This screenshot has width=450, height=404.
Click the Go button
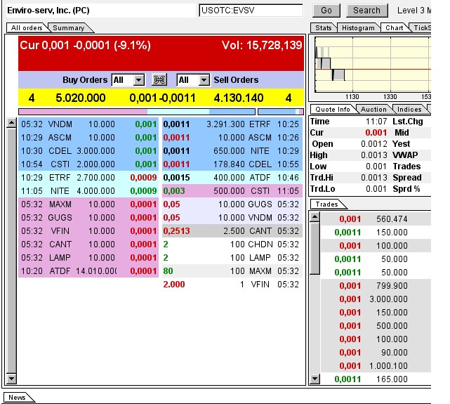(326, 11)
